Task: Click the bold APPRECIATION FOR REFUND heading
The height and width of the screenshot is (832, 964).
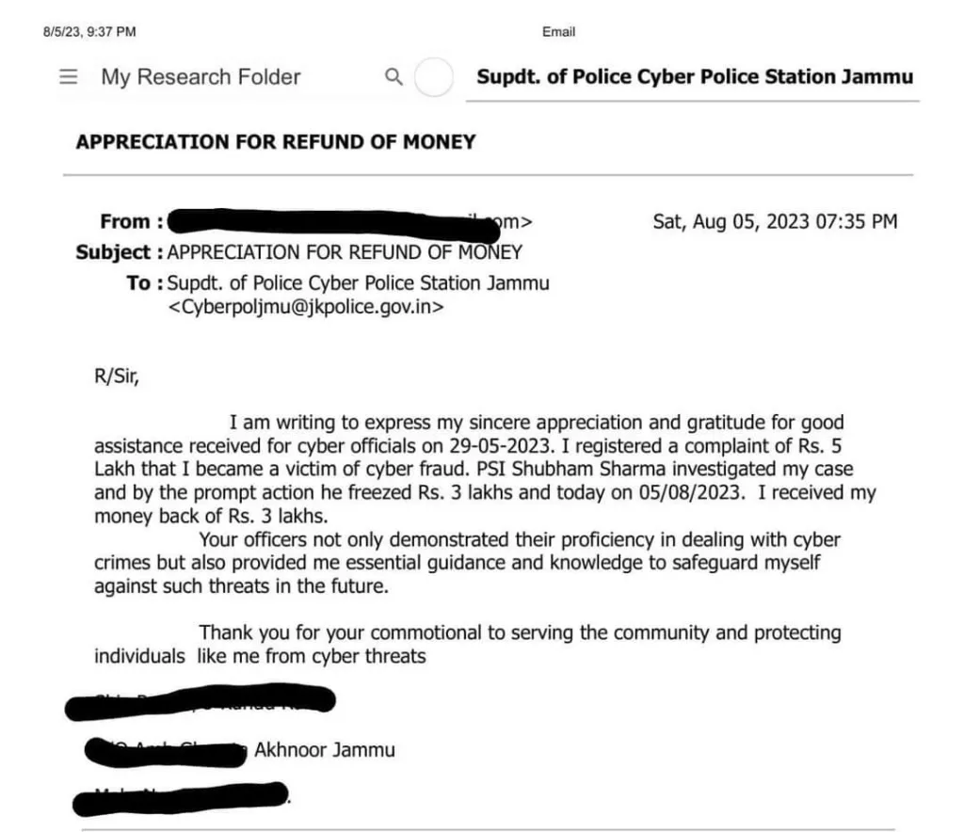Action: click(x=276, y=142)
